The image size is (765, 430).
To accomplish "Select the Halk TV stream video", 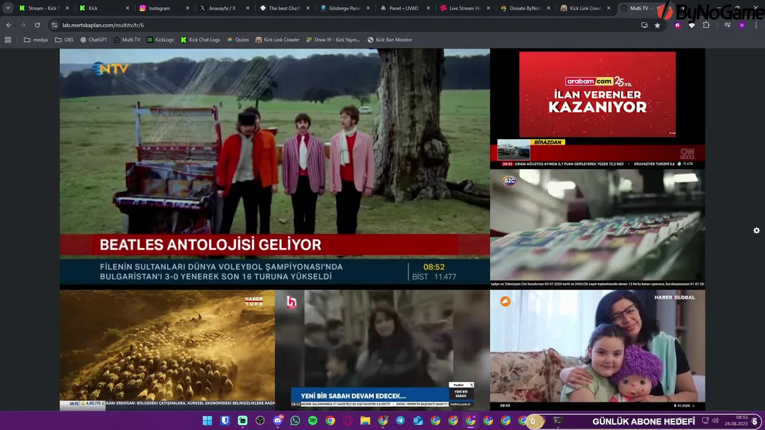I will (382, 350).
